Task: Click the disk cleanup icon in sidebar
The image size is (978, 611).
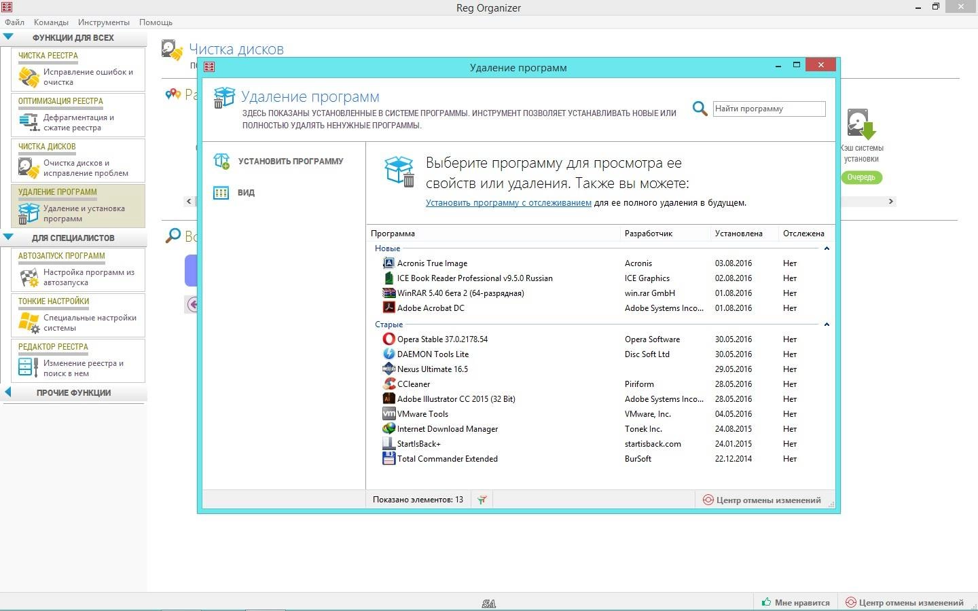Action: pyautogui.click(x=29, y=168)
